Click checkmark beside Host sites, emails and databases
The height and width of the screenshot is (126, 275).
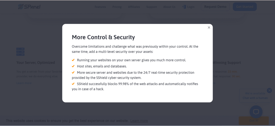click(73, 66)
